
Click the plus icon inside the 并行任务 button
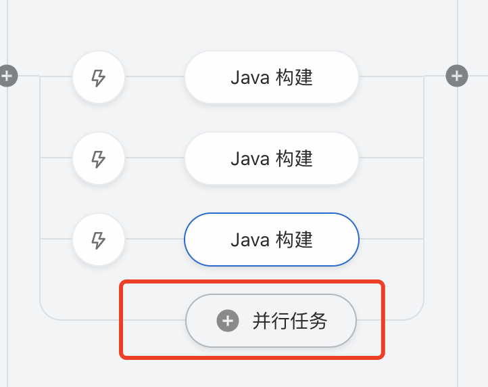tap(228, 321)
